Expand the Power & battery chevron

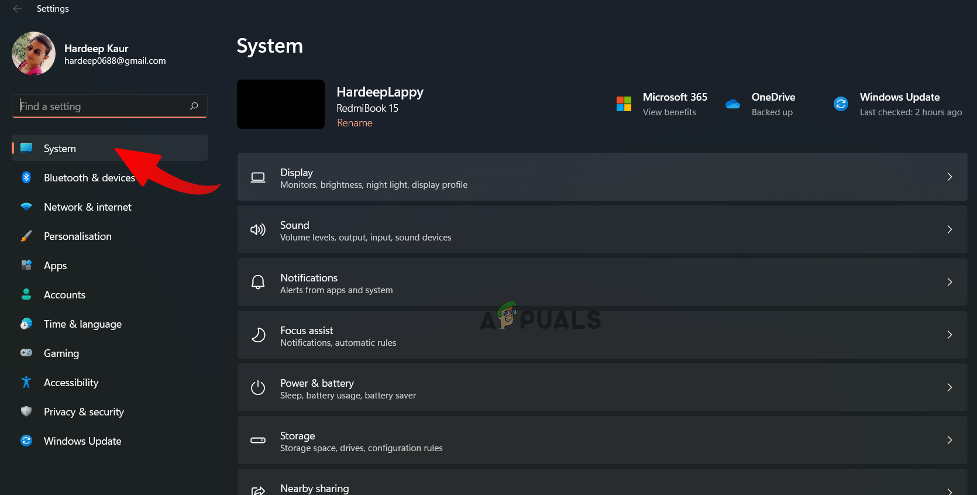[949, 387]
